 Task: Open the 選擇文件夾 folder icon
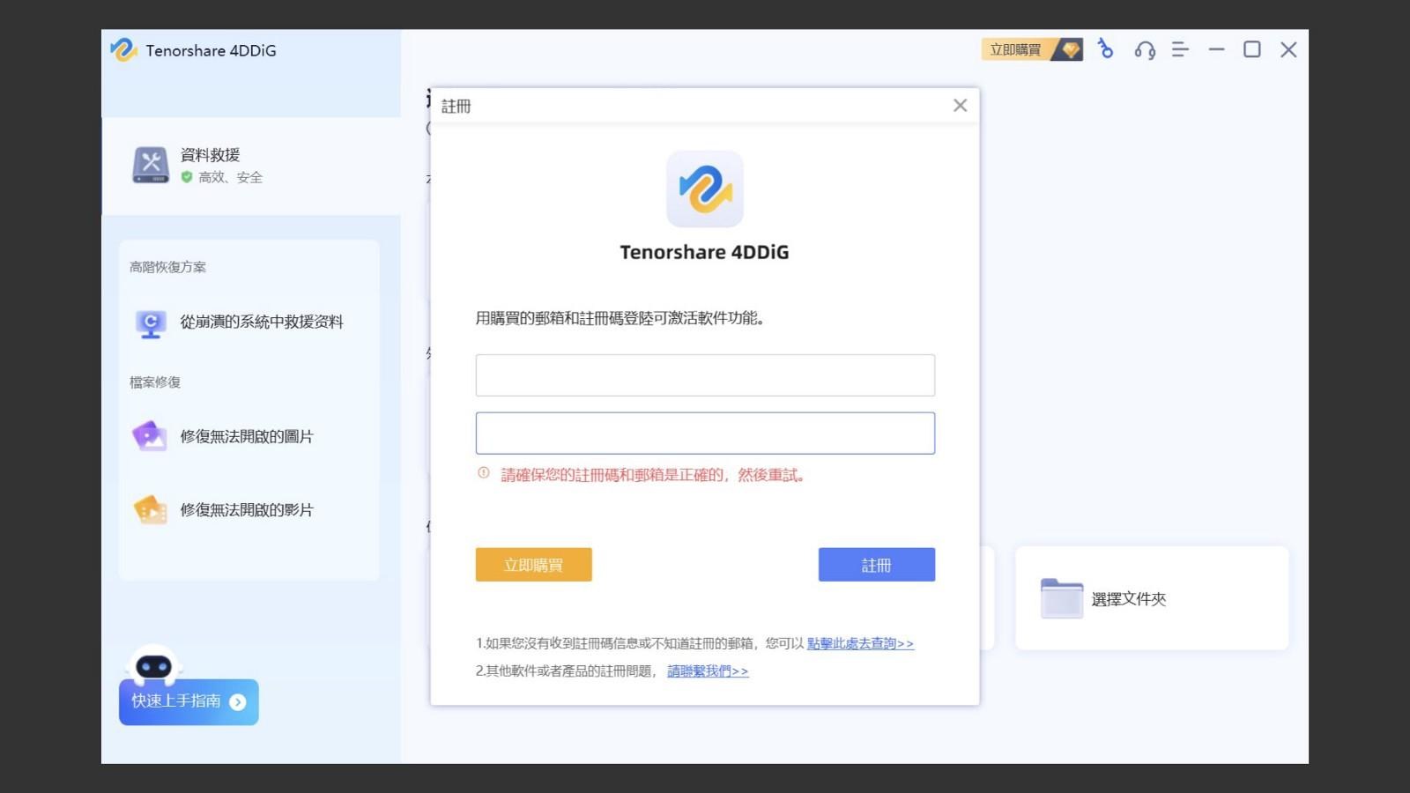(x=1060, y=597)
